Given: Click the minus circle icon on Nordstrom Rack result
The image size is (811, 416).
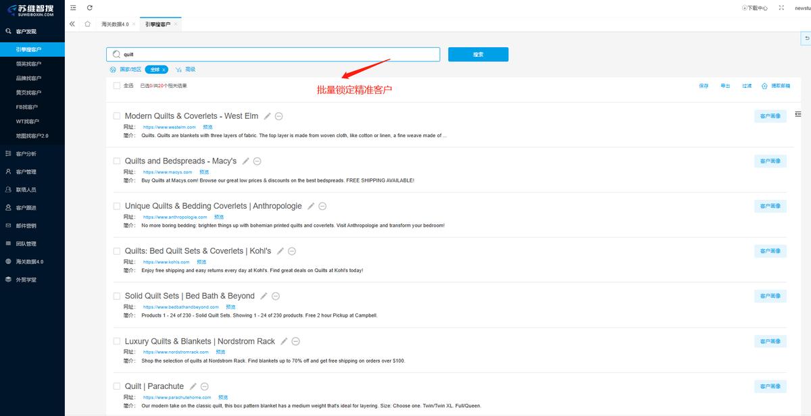Looking at the screenshot, I should click(295, 342).
